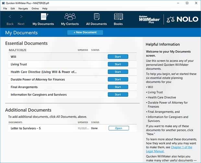Click the Quicken WillMaker Plus logo

click(x=149, y=19)
